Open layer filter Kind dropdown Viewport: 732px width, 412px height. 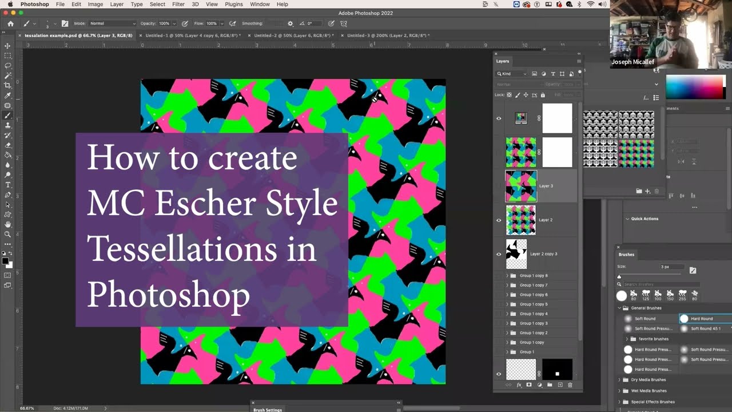[512, 74]
